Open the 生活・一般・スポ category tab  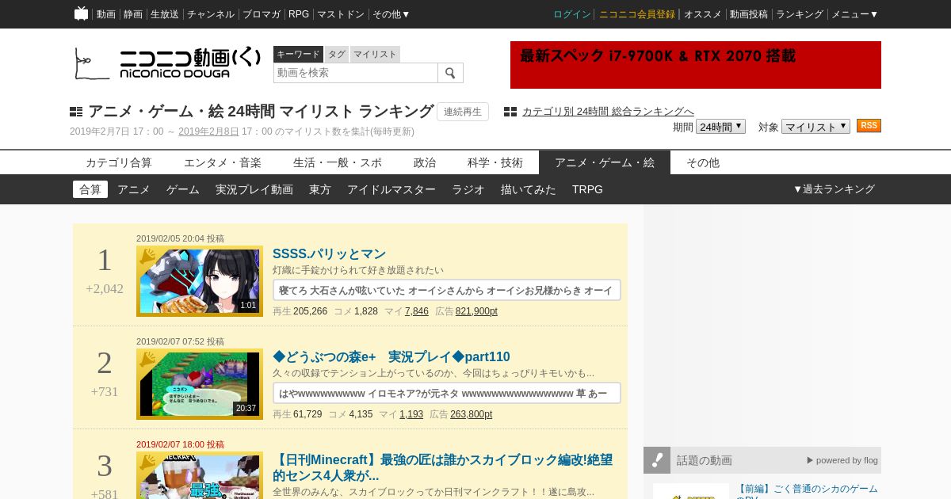(x=338, y=162)
